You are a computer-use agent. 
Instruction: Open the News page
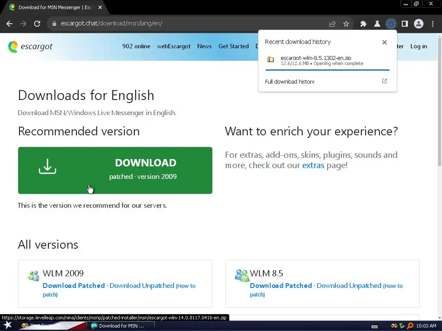(204, 46)
